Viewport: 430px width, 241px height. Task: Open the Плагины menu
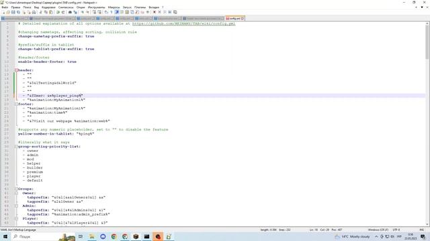[140, 7]
